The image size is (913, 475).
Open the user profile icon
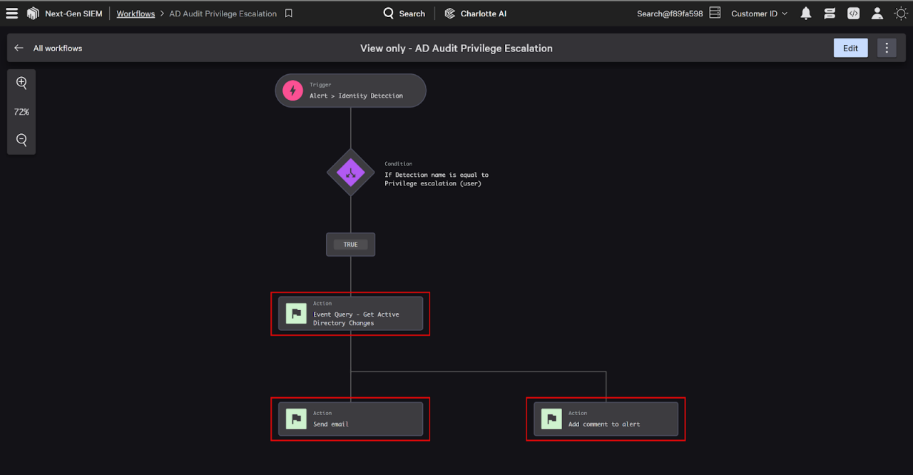877,14
